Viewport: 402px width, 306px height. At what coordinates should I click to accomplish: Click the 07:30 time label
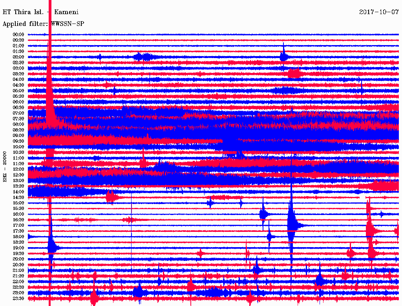click(18, 119)
